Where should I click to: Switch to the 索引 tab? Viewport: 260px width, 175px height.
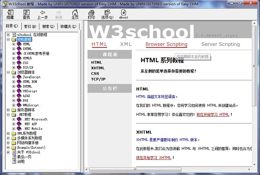(x=30, y=26)
